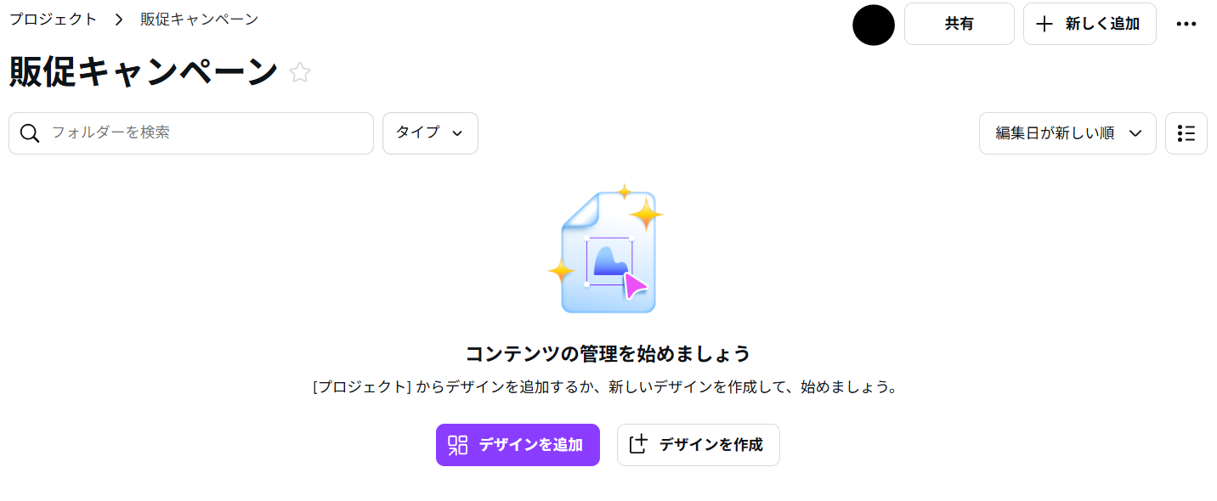1217x501 pixels.
Task: Select the 販促キャンペーン breadcrumb item
Action: pos(200,19)
